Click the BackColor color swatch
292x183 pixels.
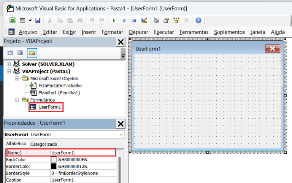click(x=54, y=159)
